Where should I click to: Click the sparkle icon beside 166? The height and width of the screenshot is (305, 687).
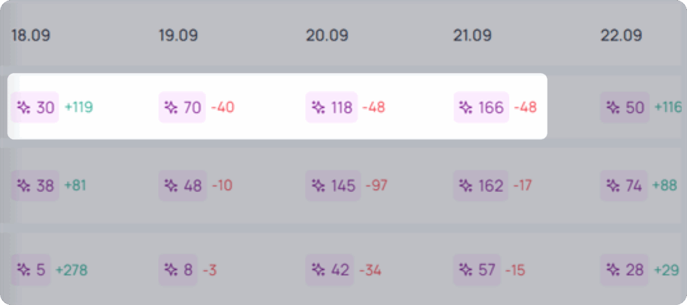click(466, 107)
